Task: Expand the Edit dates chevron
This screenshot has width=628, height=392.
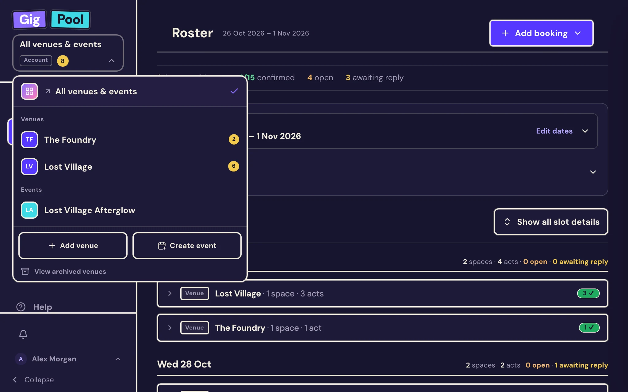Action: pos(585,131)
